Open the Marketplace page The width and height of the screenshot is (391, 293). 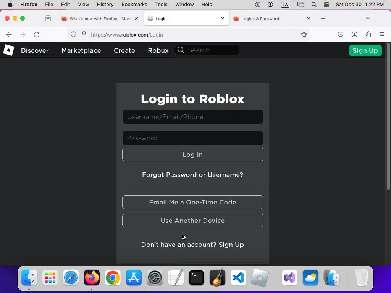(81, 50)
